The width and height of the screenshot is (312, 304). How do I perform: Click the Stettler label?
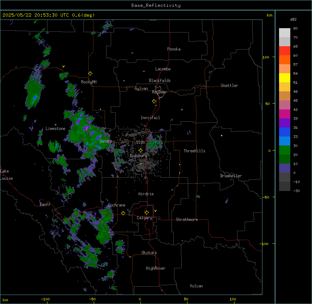pyautogui.click(x=229, y=86)
